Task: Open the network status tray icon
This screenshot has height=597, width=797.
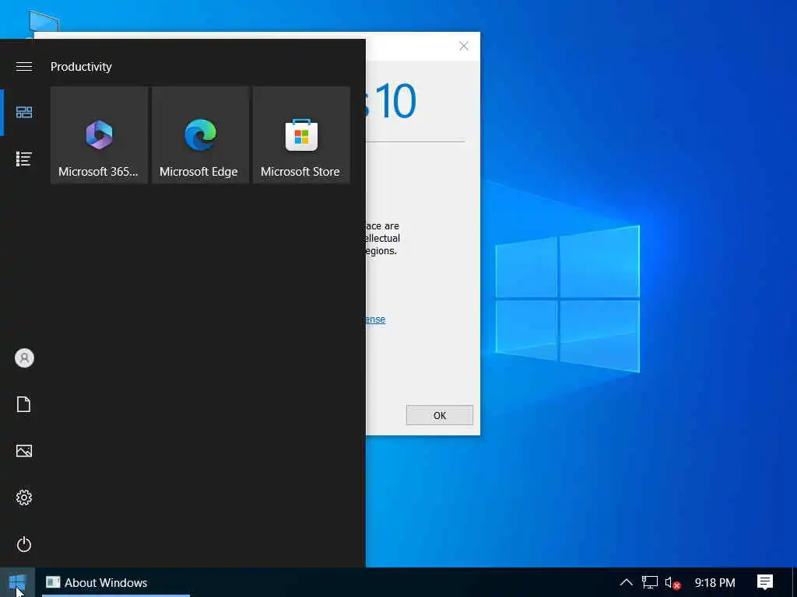Action: [x=650, y=582]
